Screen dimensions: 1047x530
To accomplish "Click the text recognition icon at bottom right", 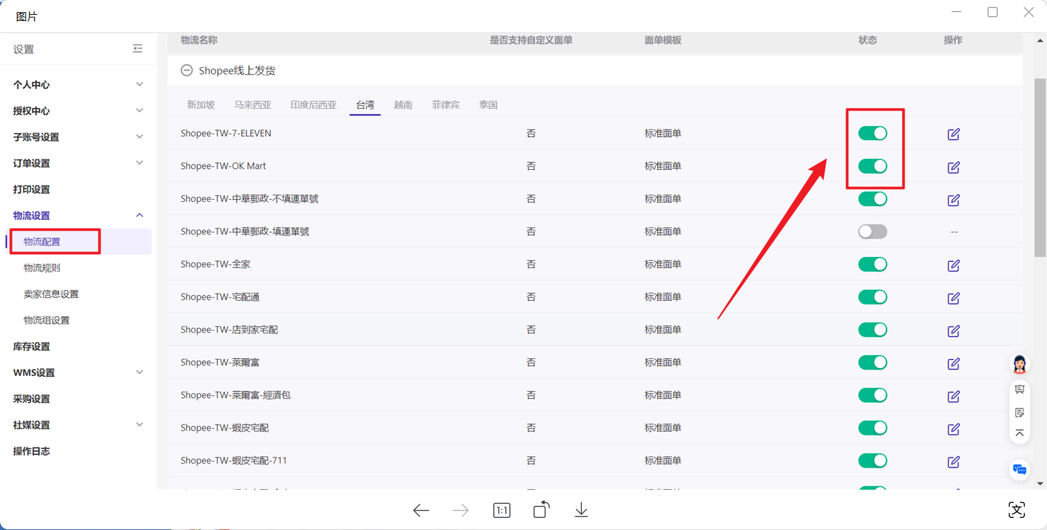I will pyautogui.click(x=1016, y=510).
